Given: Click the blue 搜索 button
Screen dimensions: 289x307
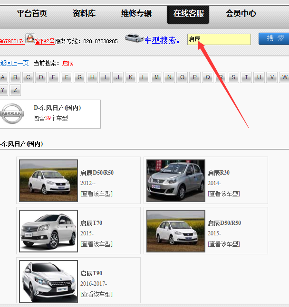Looking at the screenshot, I should [274, 39].
